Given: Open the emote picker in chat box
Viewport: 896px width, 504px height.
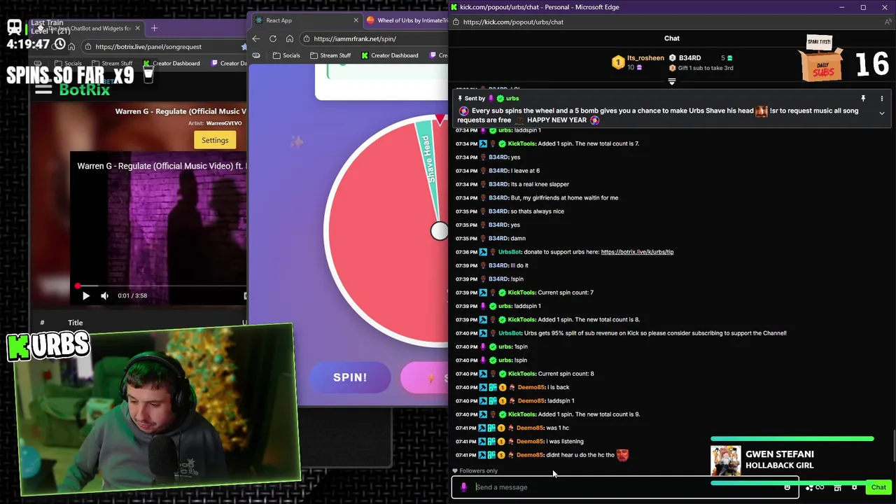Looking at the screenshot, I should (x=787, y=487).
